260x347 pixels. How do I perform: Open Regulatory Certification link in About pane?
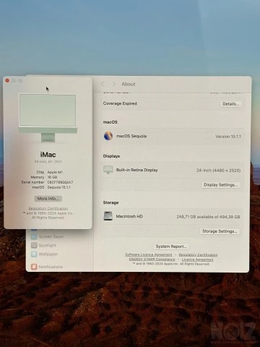(198, 254)
